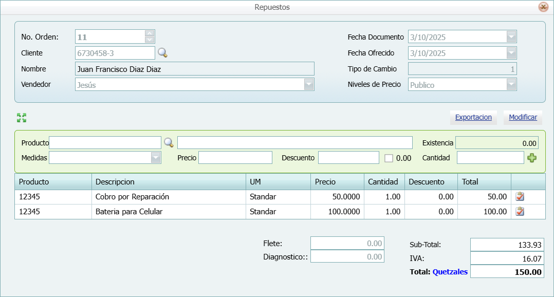Viewport: 554px width, 297px height.
Task: Click the Exportacion button
Action: [473, 117]
